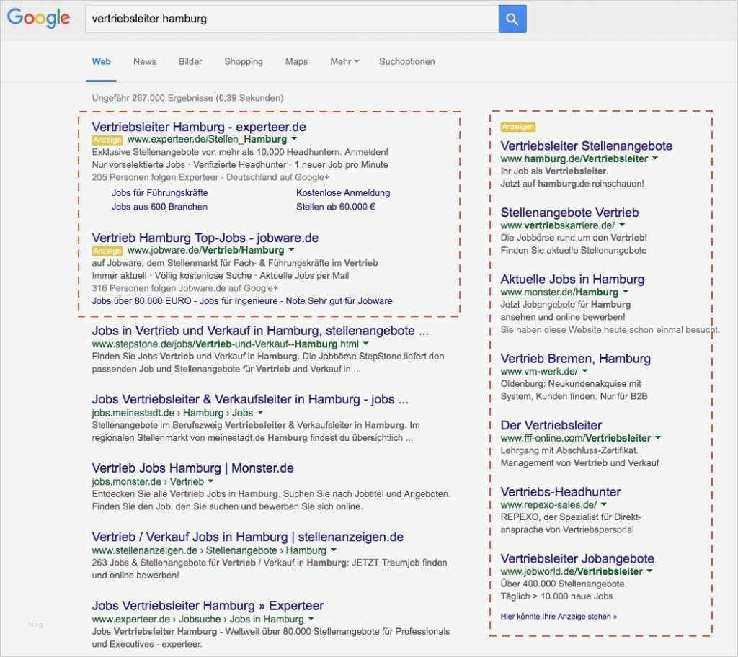Open Vertrieb Bremen, Hamburg sidebar ad
Screen dimensions: 738x657
point(575,359)
